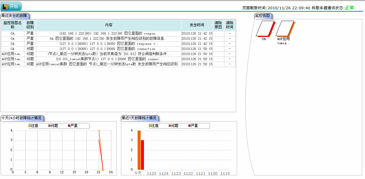Select the row with 当前采集值为 [91.63]
The height and width of the screenshot is (179, 365).
(x=118, y=54)
